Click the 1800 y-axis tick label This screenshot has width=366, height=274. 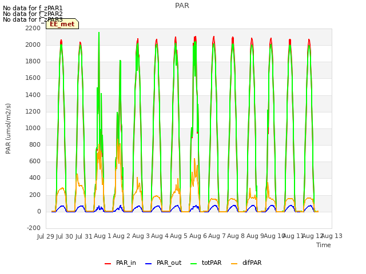33,62
